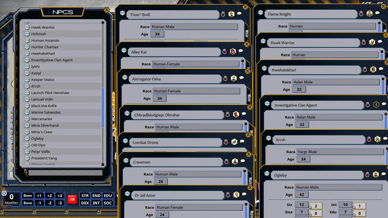Image resolution: width=388 pixels, height=218 pixels.
Task: Select the STR characteristic button
Action: coord(85,196)
